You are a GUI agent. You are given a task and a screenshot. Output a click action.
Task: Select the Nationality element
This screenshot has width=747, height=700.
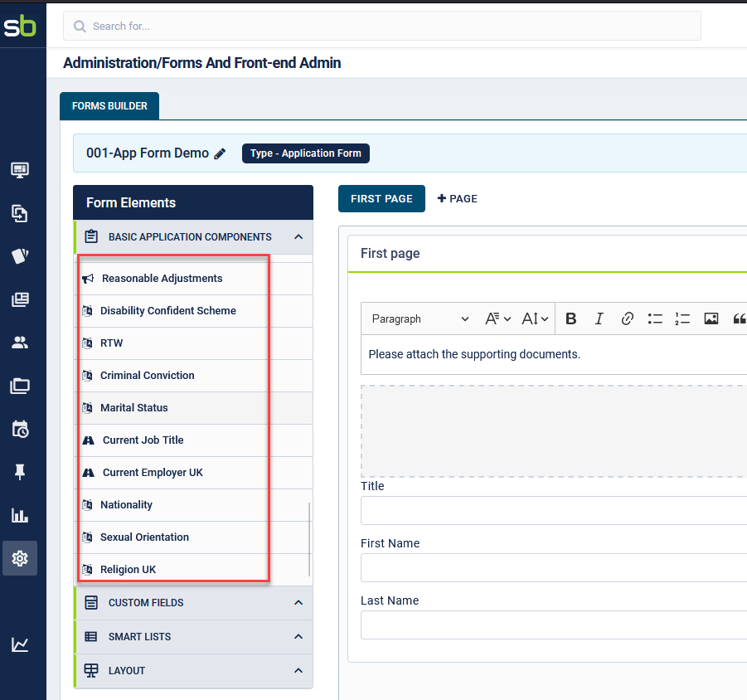click(x=193, y=505)
